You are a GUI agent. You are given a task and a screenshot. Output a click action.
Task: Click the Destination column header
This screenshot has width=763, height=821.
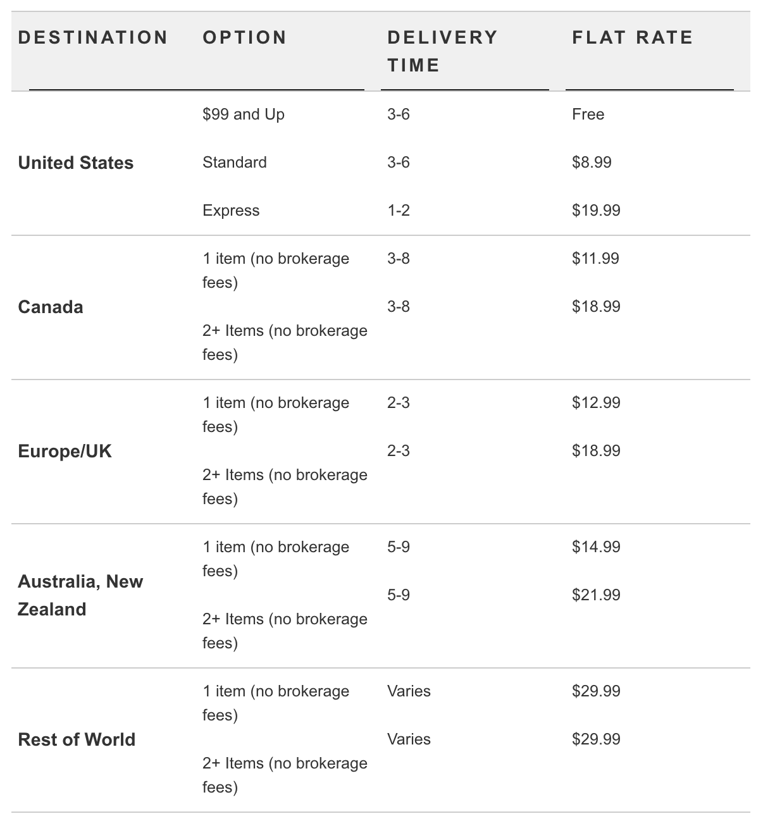(93, 38)
